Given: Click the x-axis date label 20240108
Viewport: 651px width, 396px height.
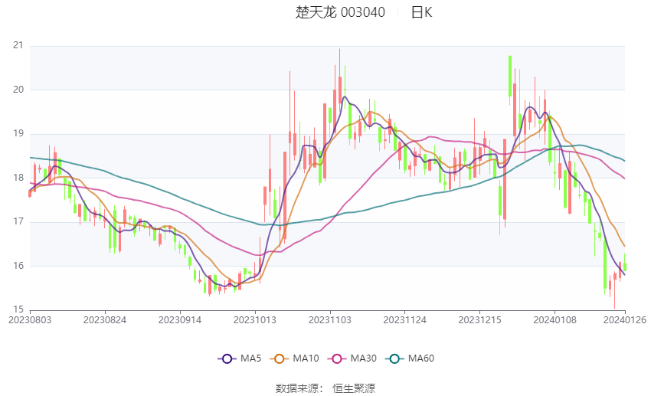Looking at the screenshot, I should pyautogui.click(x=555, y=320).
